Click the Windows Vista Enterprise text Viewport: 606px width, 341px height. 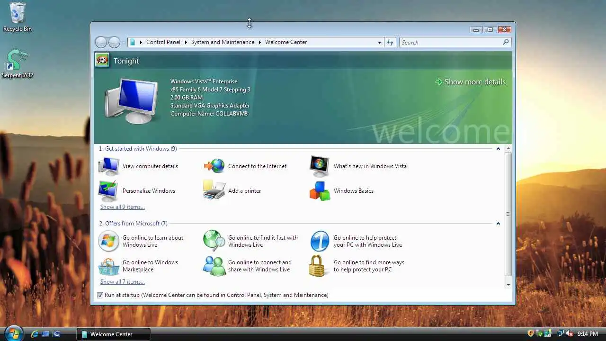[x=204, y=81]
